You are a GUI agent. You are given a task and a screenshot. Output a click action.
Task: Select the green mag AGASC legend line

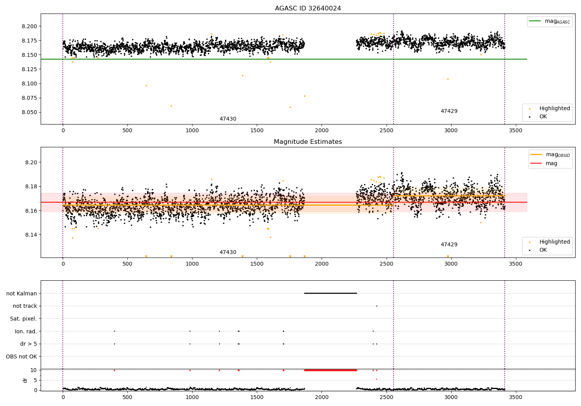[535, 21]
